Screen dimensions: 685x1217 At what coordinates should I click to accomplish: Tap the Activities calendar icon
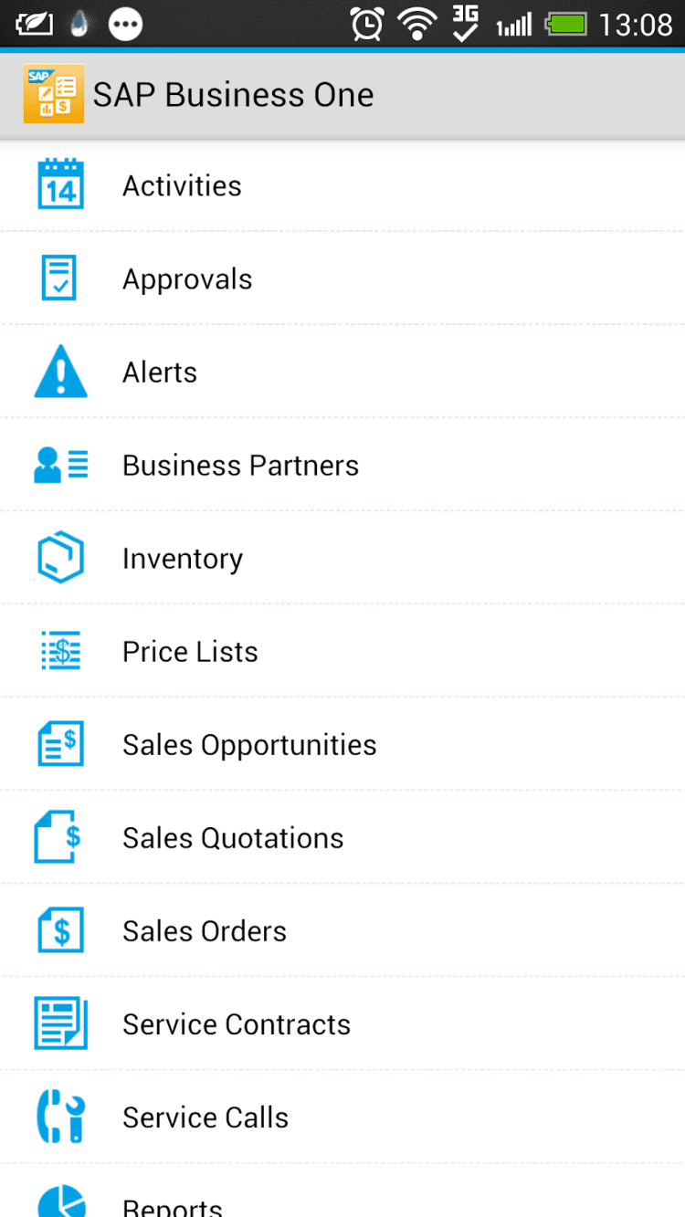tap(60, 185)
